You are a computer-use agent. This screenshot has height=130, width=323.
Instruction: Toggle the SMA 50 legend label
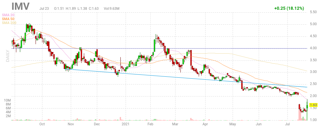(x=8, y=19)
